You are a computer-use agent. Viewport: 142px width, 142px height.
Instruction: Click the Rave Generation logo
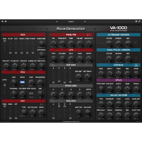point(71,28)
